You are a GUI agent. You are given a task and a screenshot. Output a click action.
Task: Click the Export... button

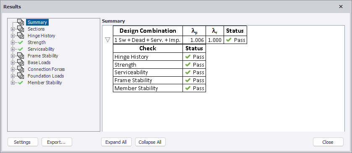[57, 142]
